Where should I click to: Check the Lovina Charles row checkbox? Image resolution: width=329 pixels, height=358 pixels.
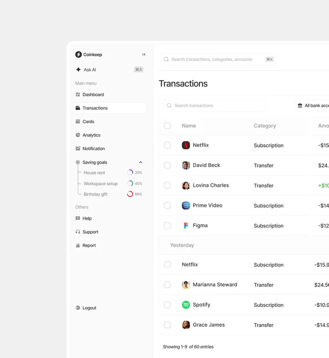[x=167, y=185]
